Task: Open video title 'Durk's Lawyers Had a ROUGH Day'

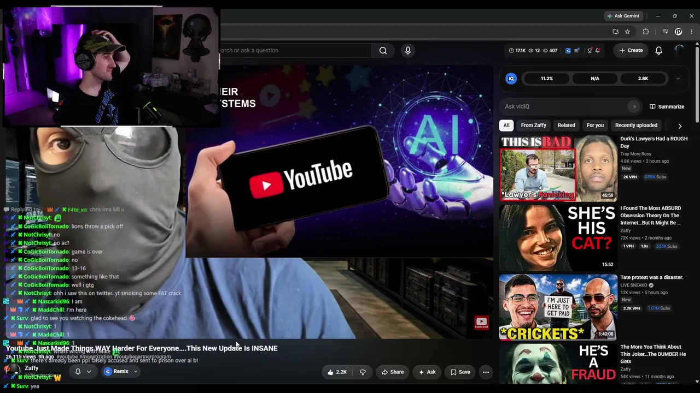Action: click(654, 142)
